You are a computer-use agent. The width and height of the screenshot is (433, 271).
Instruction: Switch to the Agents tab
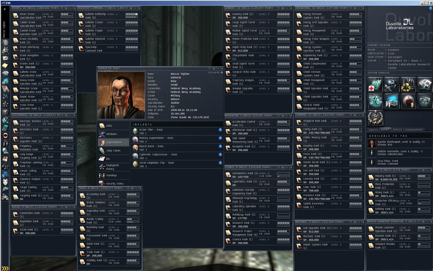385,130
